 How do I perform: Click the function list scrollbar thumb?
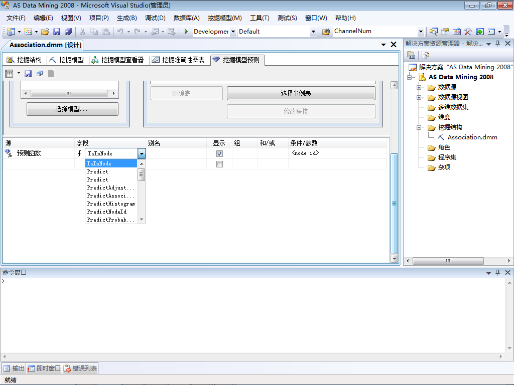click(x=141, y=174)
